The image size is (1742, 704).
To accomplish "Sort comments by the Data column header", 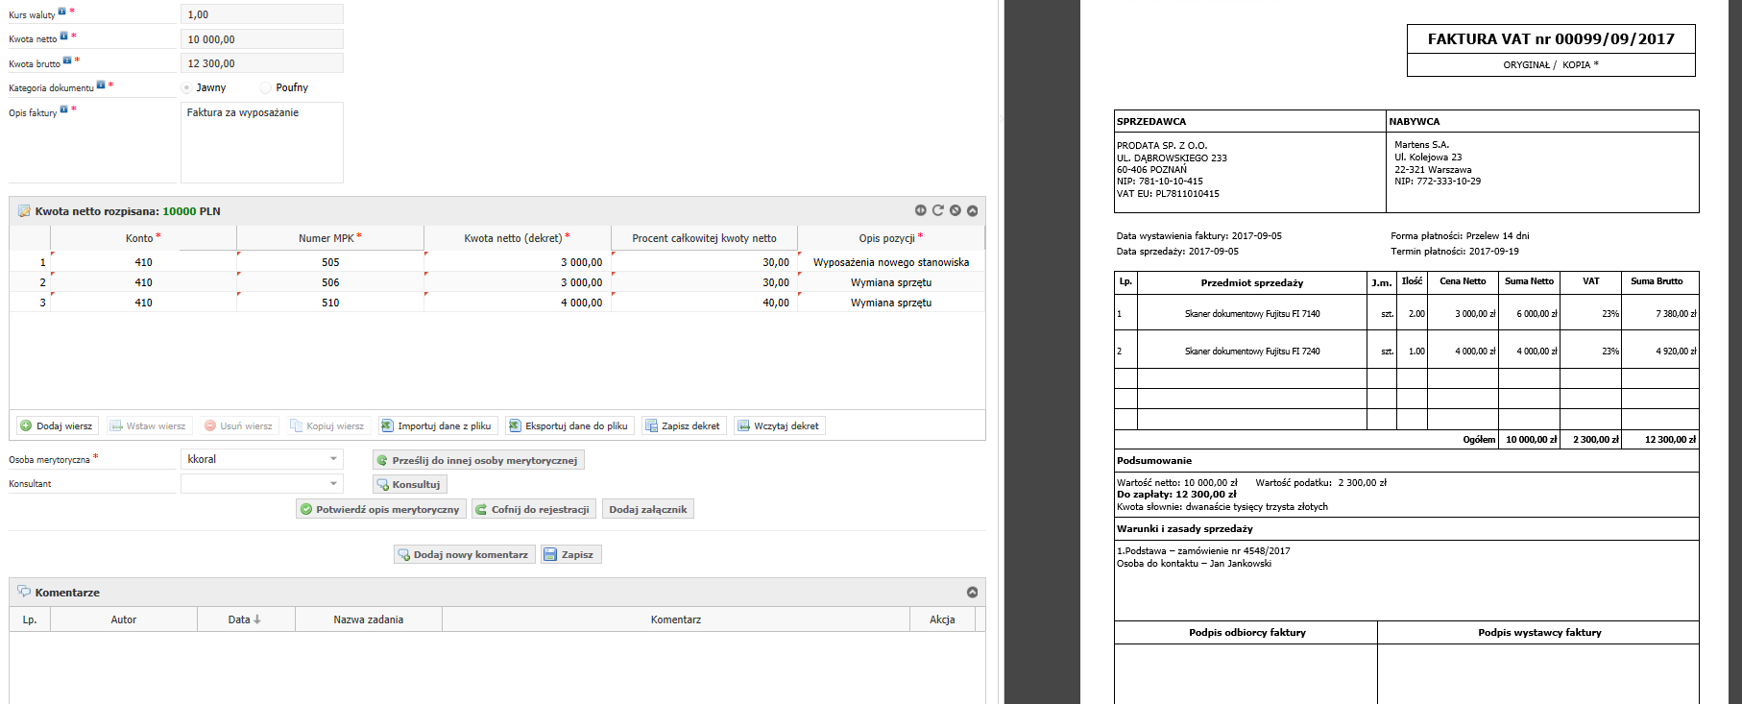I will point(244,619).
